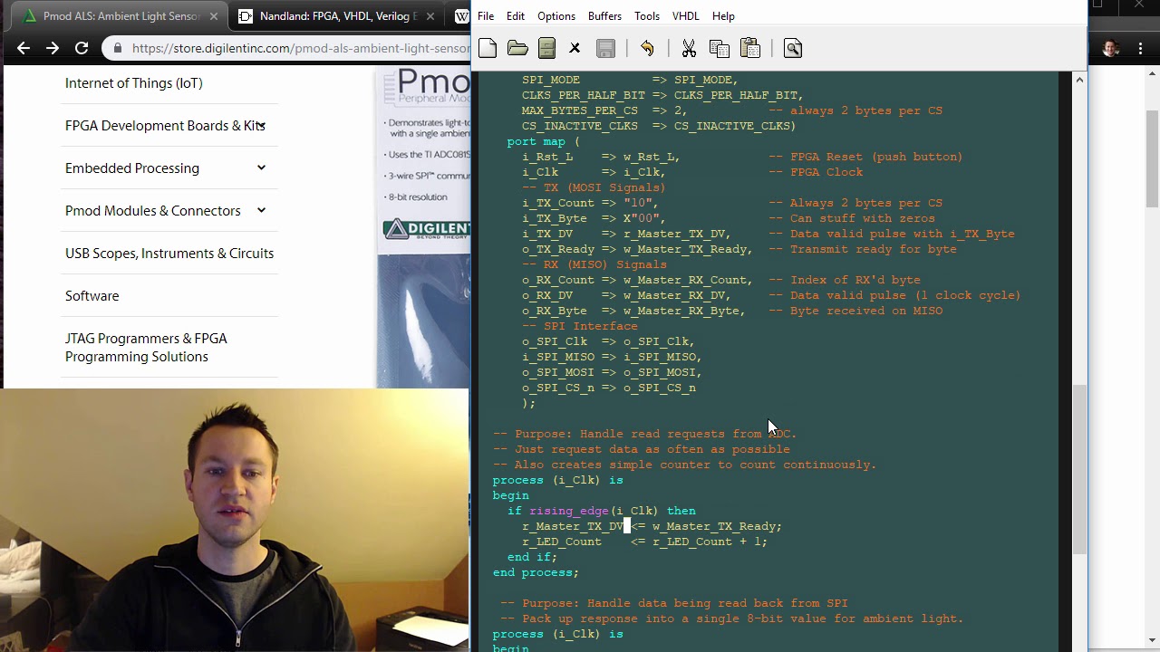The image size is (1160, 652).
Task: Click comment '-- SPI Interface'
Action: (580, 326)
